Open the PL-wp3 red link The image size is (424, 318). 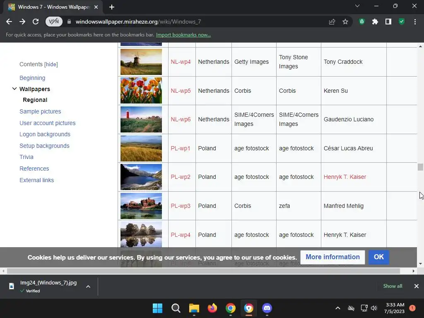181,206
